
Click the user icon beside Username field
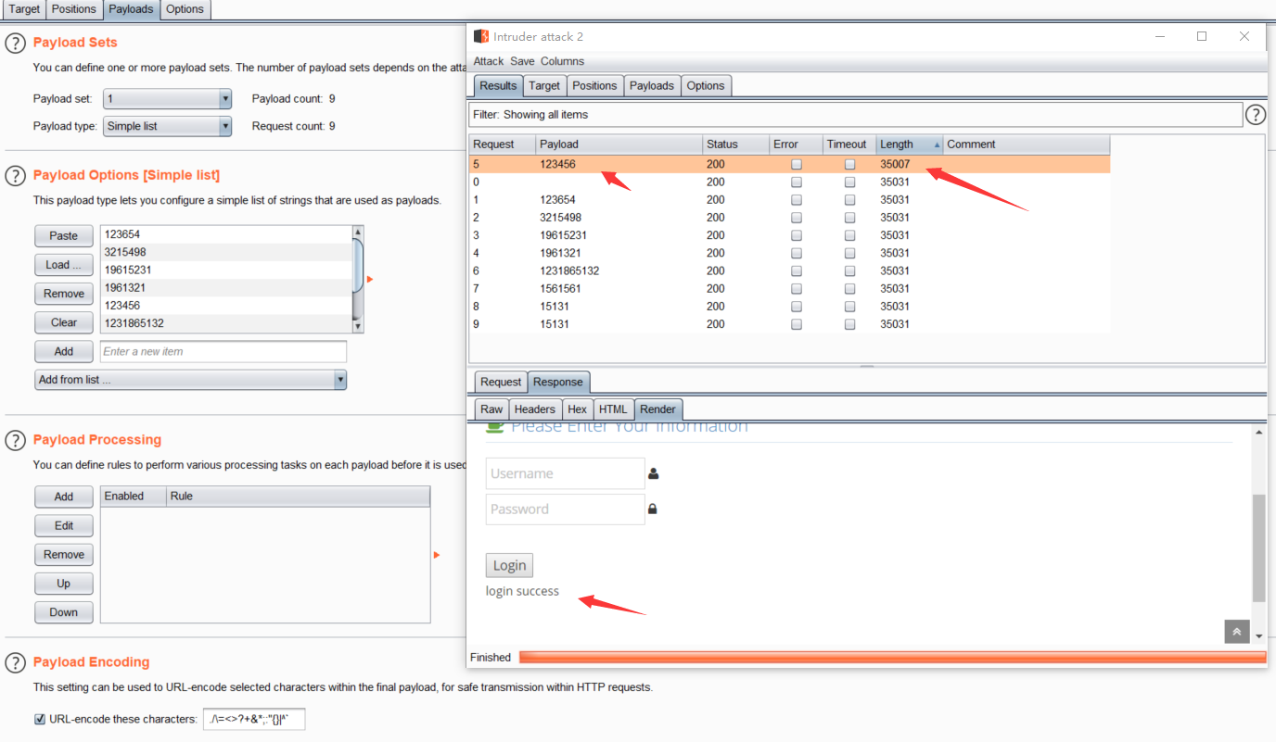click(653, 473)
